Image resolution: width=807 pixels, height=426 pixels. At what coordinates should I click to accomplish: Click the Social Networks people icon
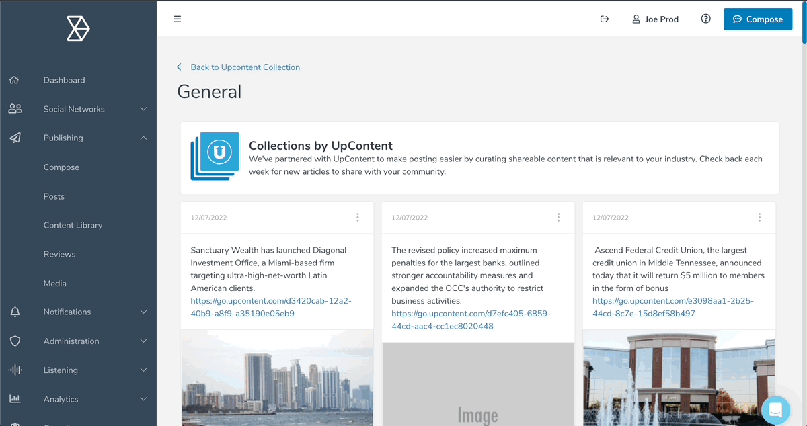[x=15, y=109]
